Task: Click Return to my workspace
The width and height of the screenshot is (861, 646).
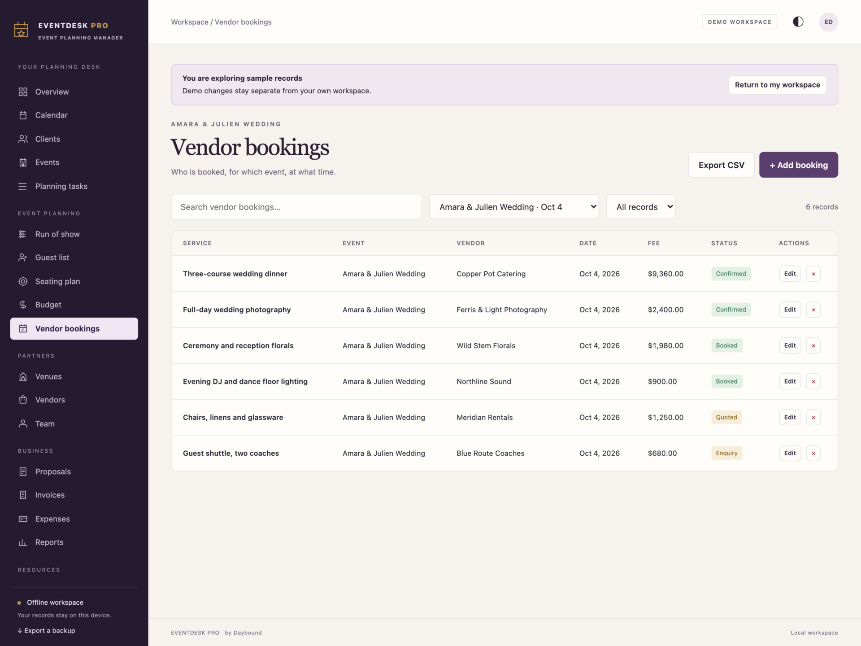Action: pyautogui.click(x=777, y=85)
